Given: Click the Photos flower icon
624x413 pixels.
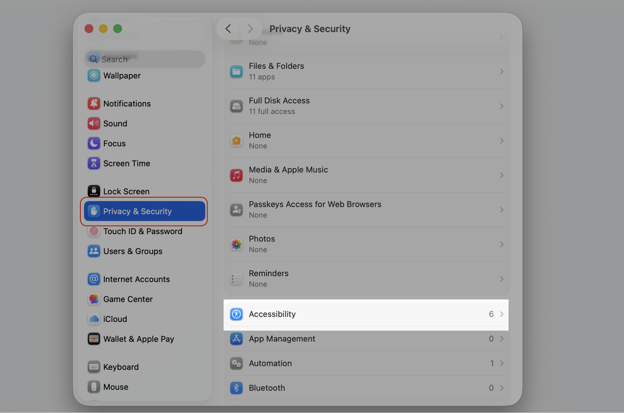Looking at the screenshot, I should (x=236, y=244).
